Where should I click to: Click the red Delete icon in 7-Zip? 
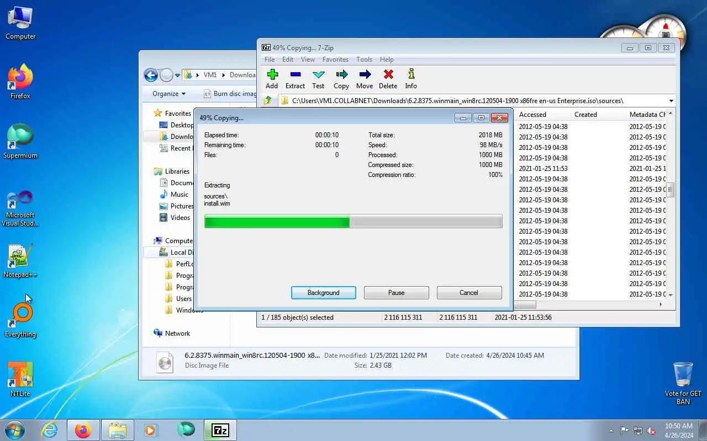click(x=388, y=74)
